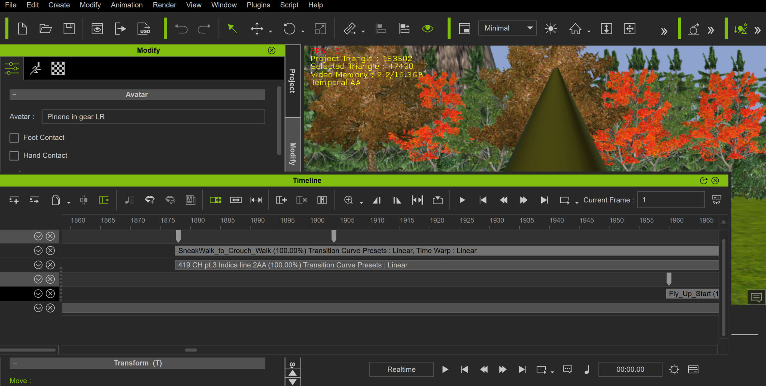Collapse the Transform (T) section

(x=15, y=363)
